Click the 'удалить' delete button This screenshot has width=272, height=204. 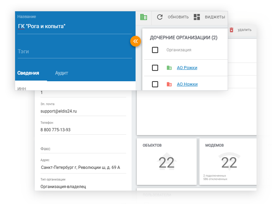244,30
